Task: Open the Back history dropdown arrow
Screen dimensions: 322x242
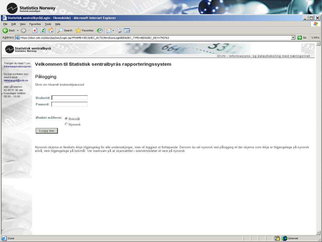Action: tap(18, 31)
